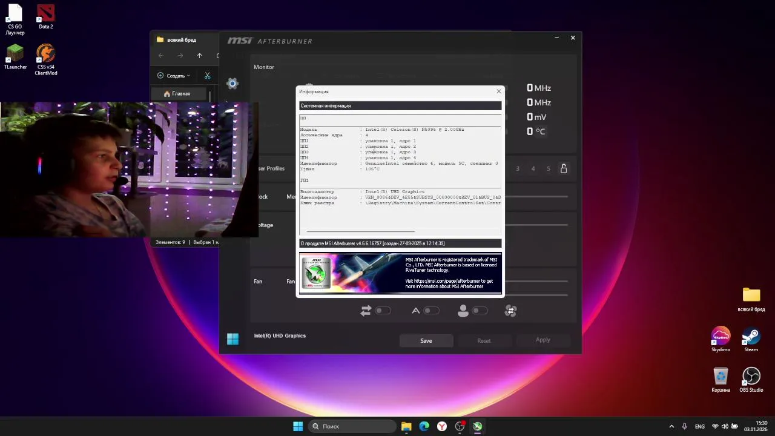Adjust the Clock slider in Afterburner
The width and height of the screenshot is (775, 436).
click(x=536, y=196)
